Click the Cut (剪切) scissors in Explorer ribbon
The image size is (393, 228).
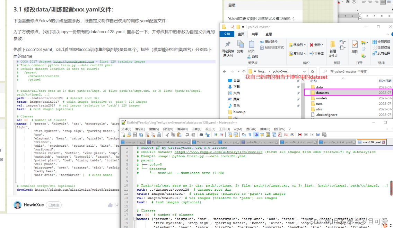(253, 56)
